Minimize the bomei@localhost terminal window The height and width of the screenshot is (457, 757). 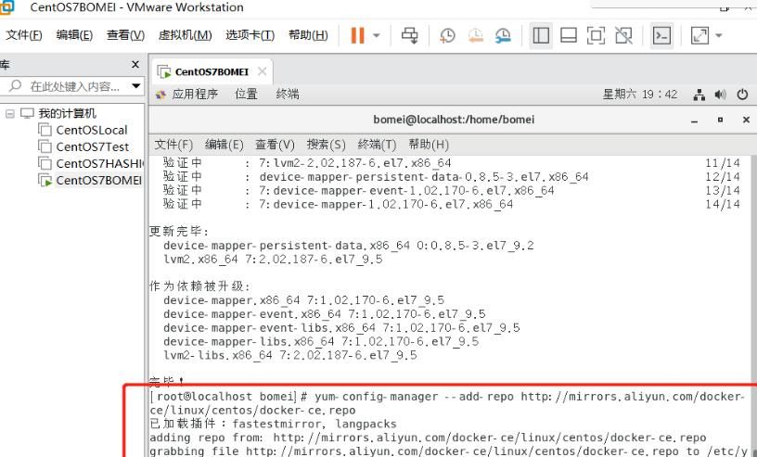(694, 121)
